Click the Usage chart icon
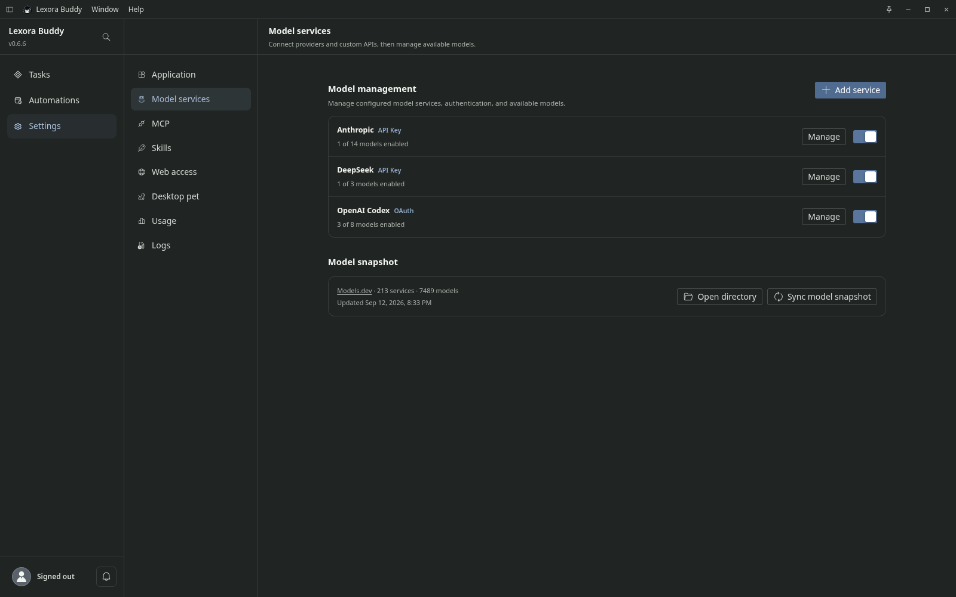 point(142,221)
